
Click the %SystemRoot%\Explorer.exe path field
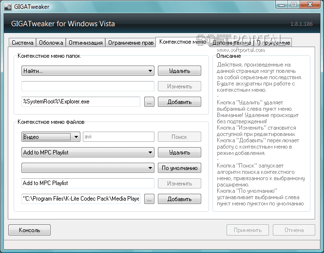click(81, 101)
